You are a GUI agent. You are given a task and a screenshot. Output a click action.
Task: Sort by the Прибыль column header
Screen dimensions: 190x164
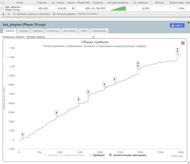coord(98,2)
